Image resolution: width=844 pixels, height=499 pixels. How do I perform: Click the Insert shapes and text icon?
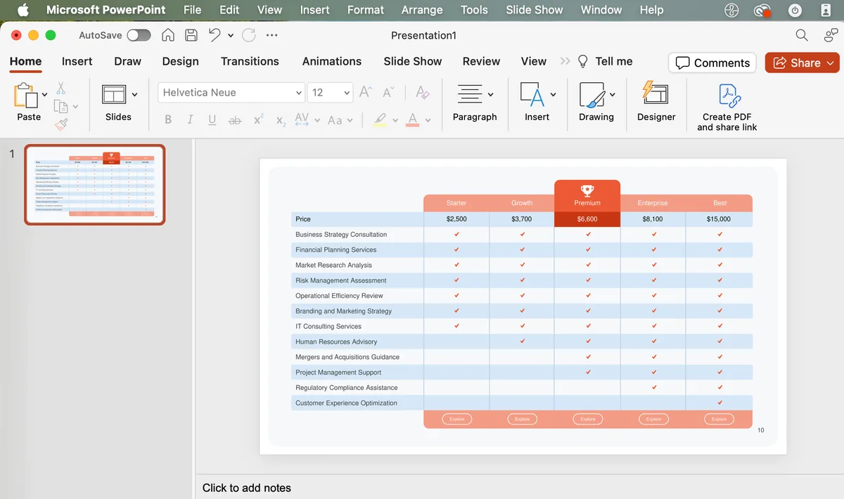pyautogui.click(x=532, y=94)
